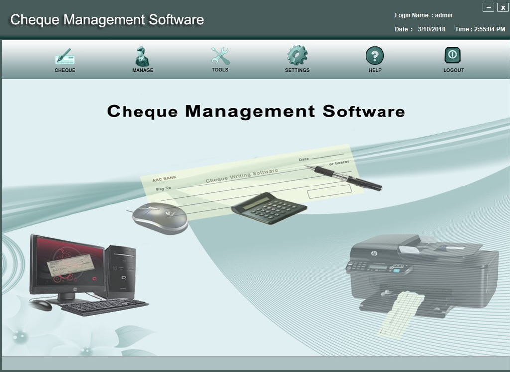Click the Settings gear icon

(x=297, y=56)
